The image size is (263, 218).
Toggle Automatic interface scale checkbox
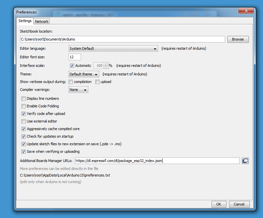pyautogui.click(x=72, y=66)
